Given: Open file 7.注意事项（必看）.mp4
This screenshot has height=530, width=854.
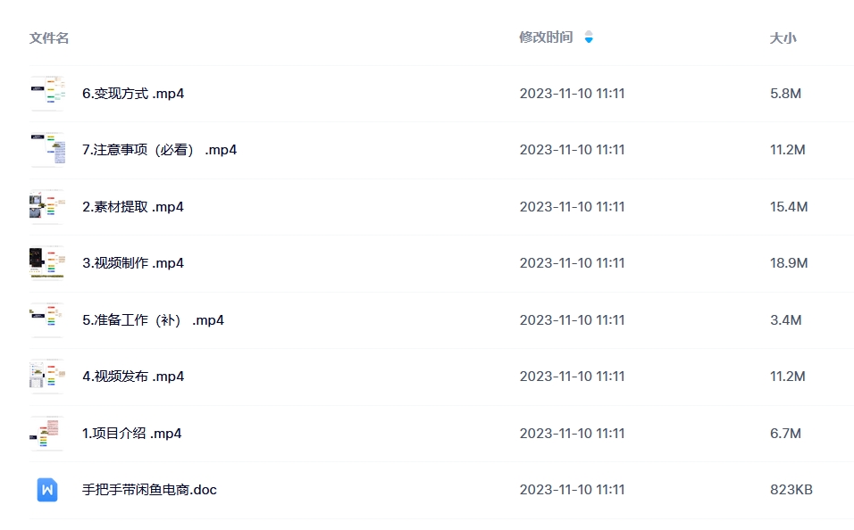Looking at the screenshot, I should point(160,150).
